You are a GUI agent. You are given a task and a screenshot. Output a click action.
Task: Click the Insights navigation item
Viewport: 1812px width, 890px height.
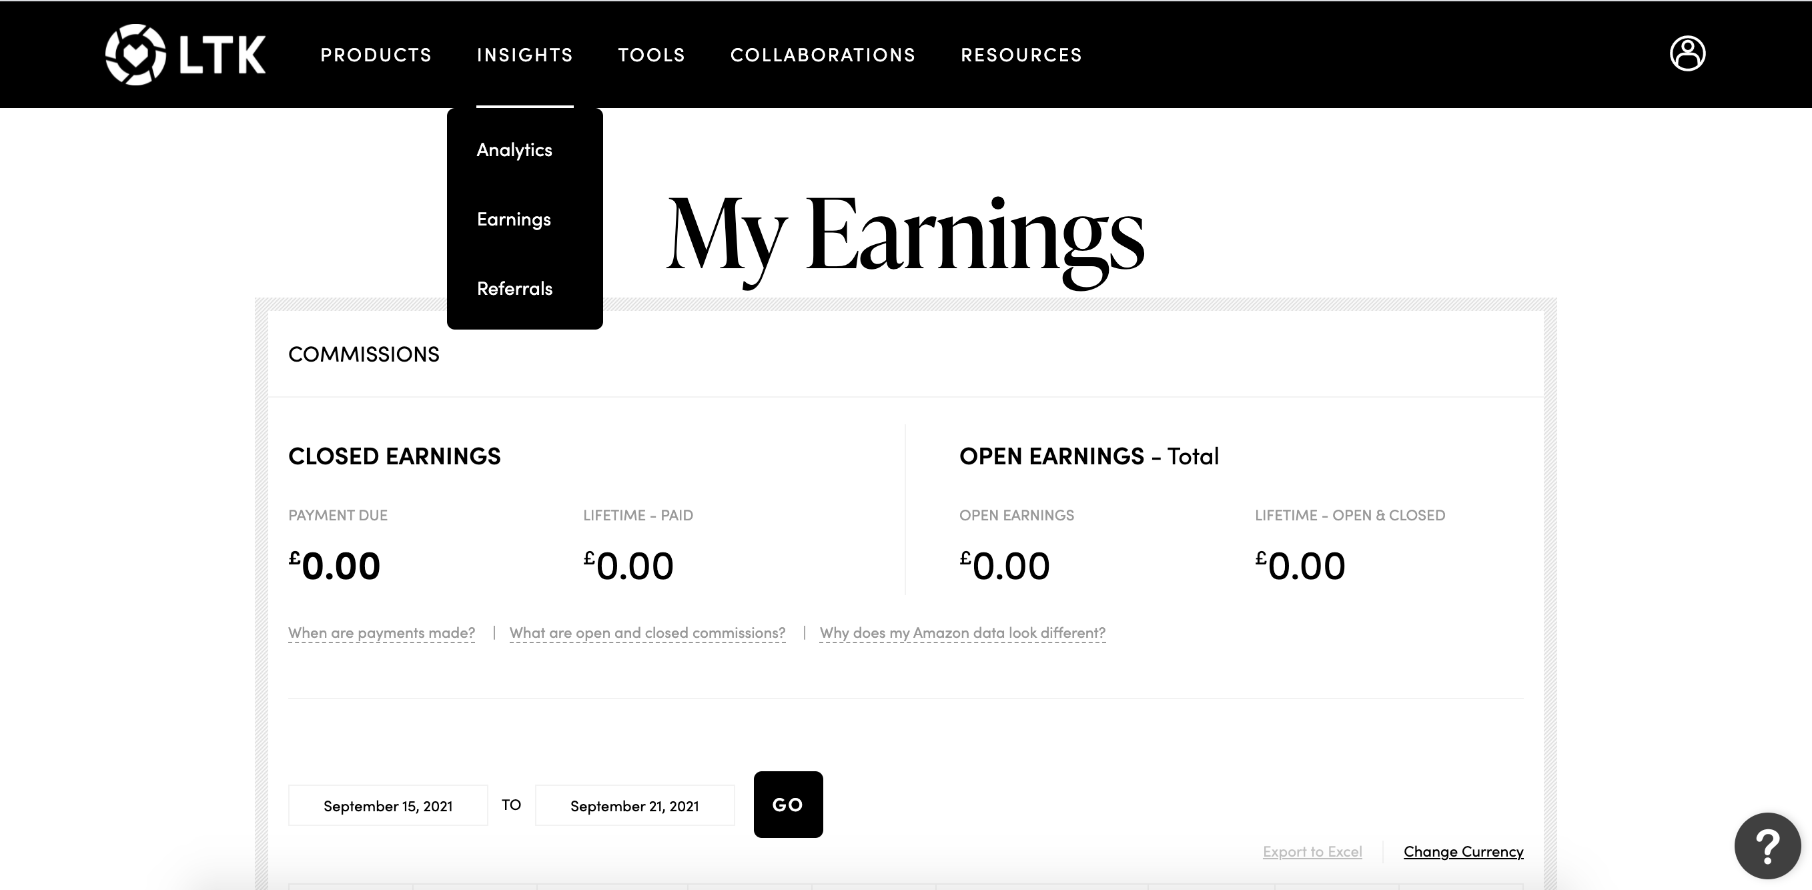pos(525,55)
